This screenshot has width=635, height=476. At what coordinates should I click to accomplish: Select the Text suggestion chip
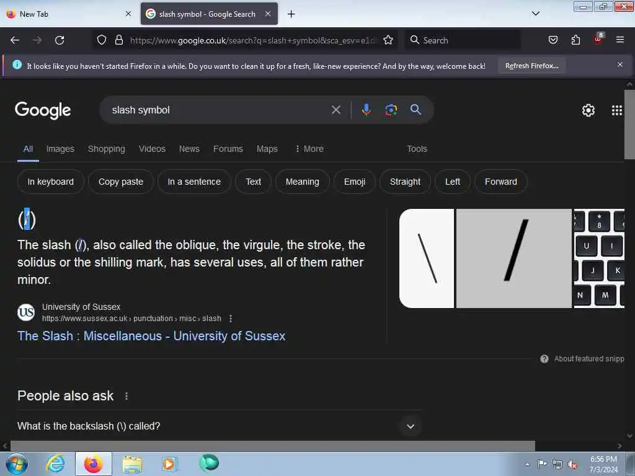[253, 182]
